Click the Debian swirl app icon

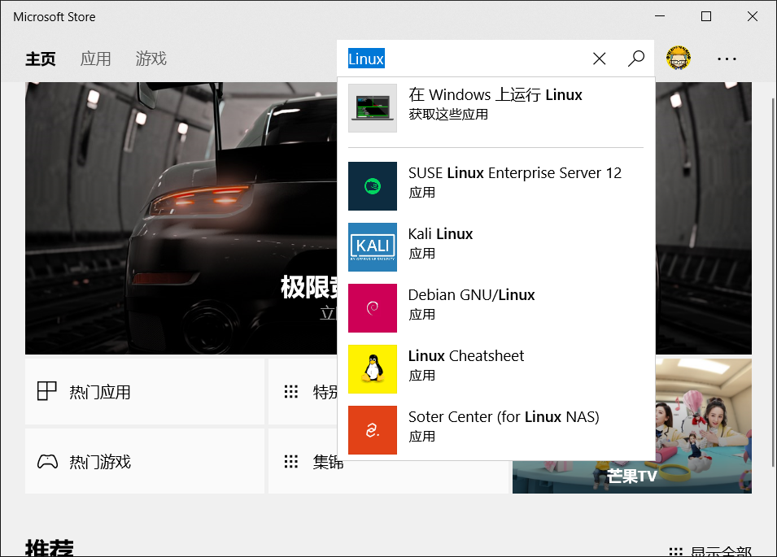[x=373, y=308]
